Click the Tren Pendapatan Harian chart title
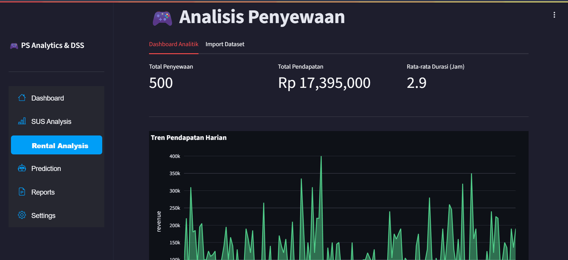 (x=189, y=138)
